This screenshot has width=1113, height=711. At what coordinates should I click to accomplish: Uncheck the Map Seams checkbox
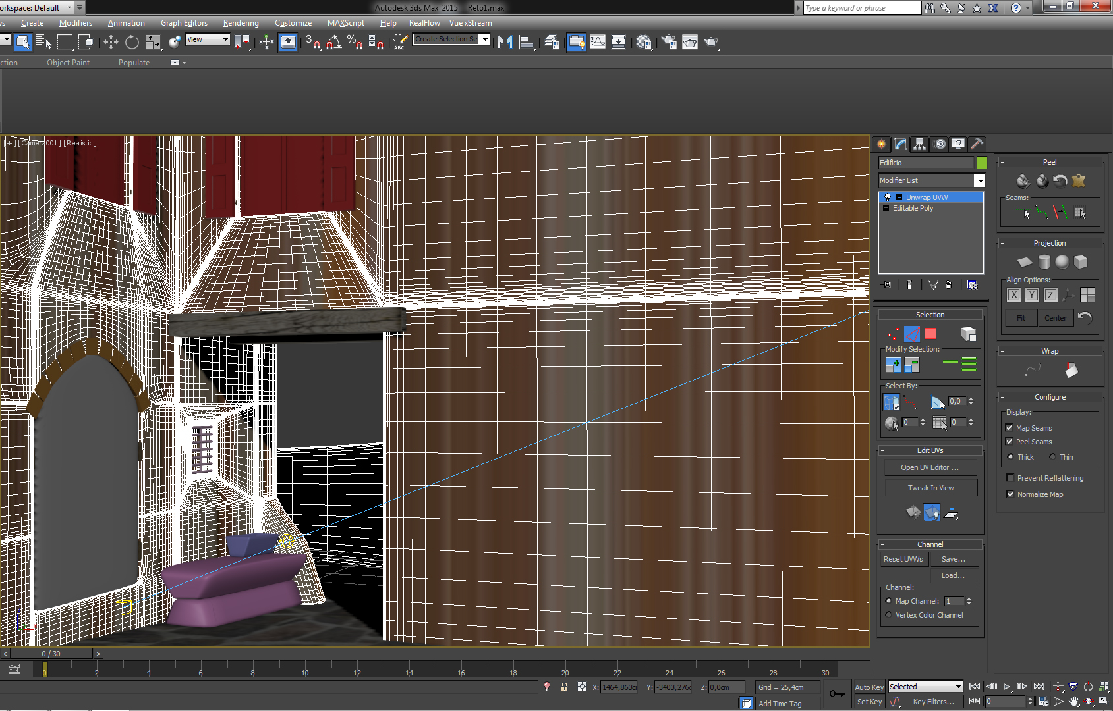[1009, 428]
